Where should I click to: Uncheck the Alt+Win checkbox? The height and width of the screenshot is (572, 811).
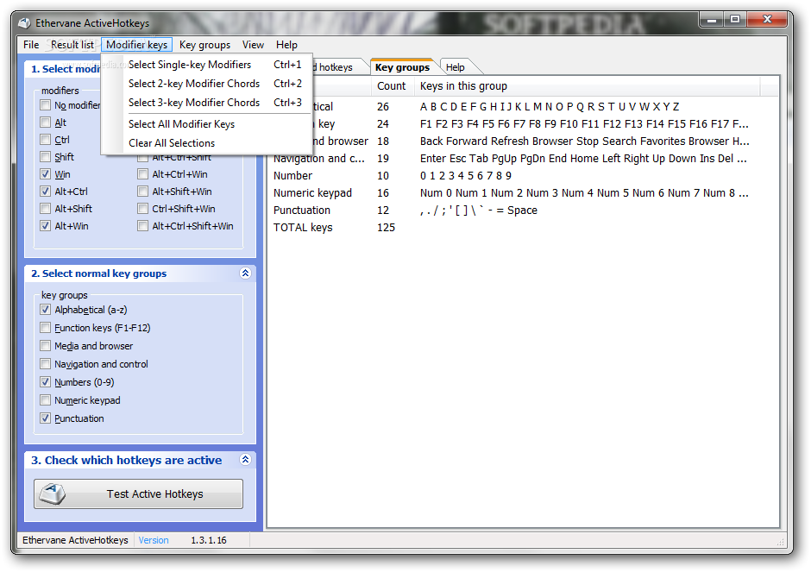[46, 226]
